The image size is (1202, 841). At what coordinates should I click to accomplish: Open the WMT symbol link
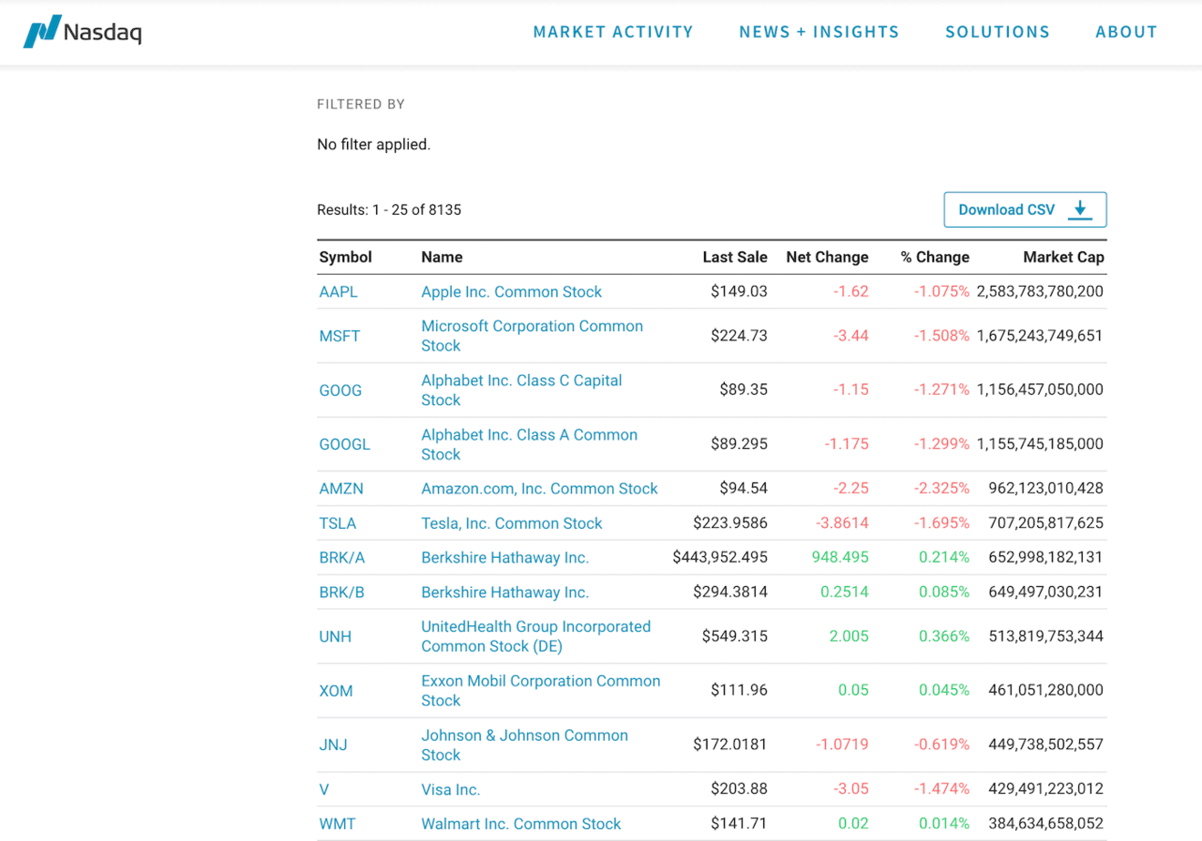pos(337,824)
